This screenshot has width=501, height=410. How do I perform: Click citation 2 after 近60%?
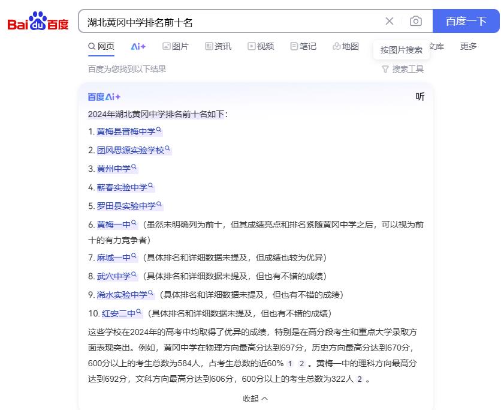(301, 364)
